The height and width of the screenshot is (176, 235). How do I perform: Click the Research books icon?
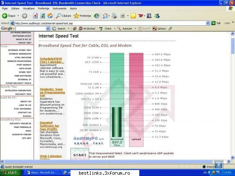[x=149, y=16]
